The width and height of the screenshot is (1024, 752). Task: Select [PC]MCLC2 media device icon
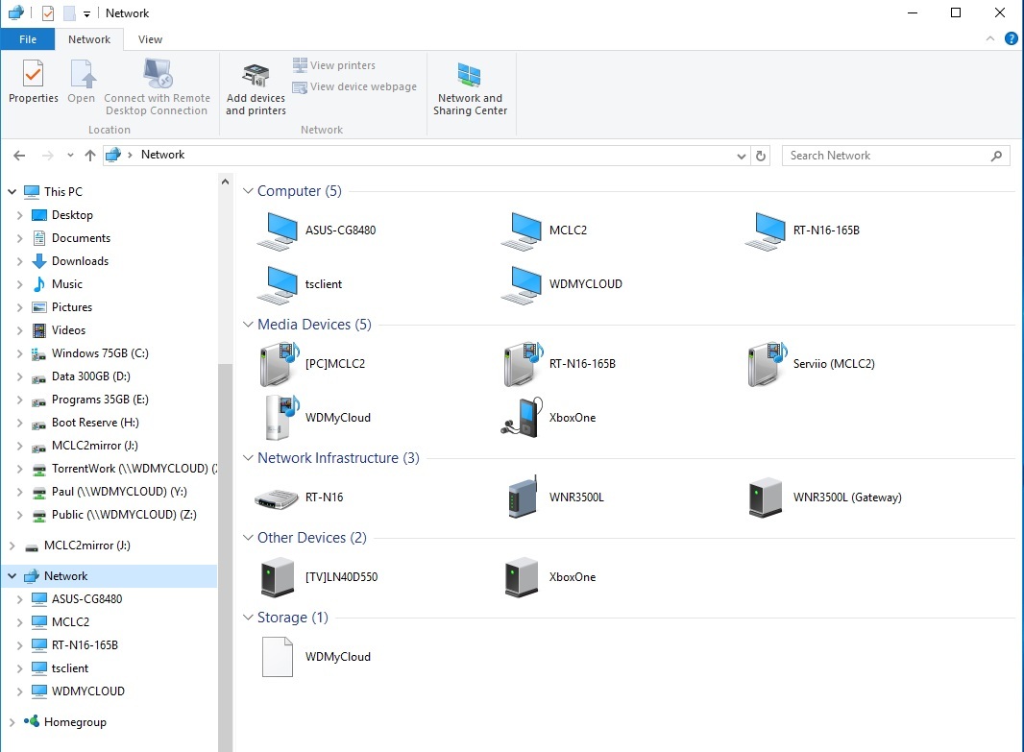coord(280,364)
